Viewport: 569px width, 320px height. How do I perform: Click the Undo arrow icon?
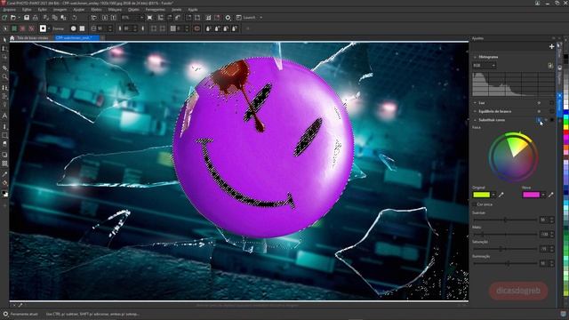[75, 18]
